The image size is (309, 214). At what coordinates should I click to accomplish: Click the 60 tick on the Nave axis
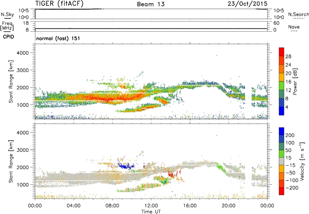(276, 23)
